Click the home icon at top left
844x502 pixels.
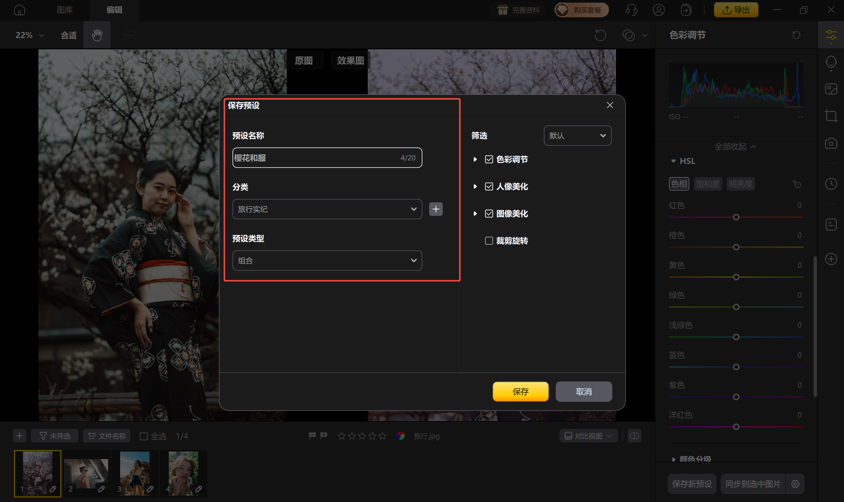click(x=20, y=10)
